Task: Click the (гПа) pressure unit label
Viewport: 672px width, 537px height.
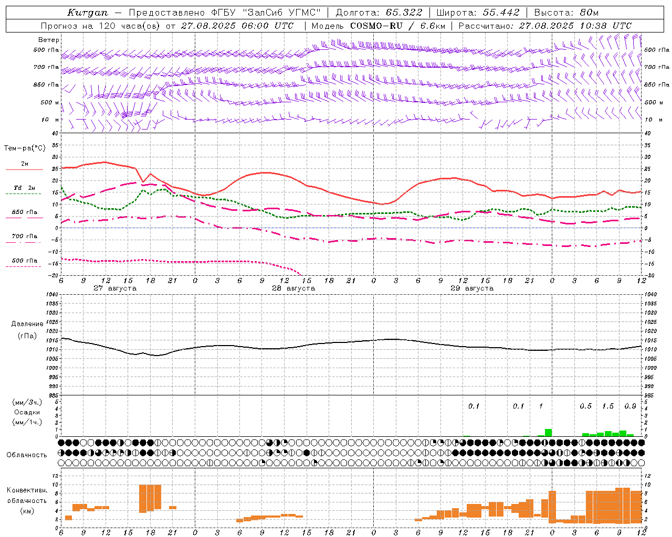Action: pyautogui.click(x=27, y=336)
